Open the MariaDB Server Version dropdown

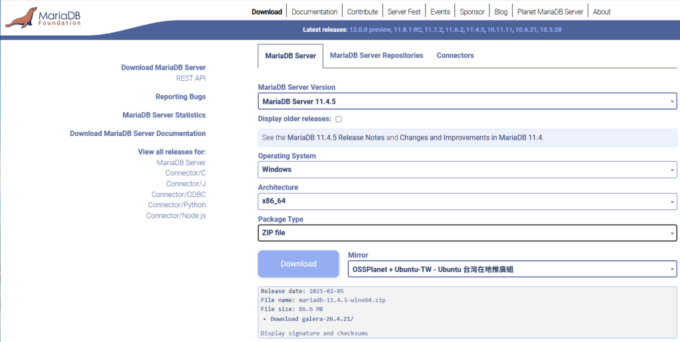[467, 101]
